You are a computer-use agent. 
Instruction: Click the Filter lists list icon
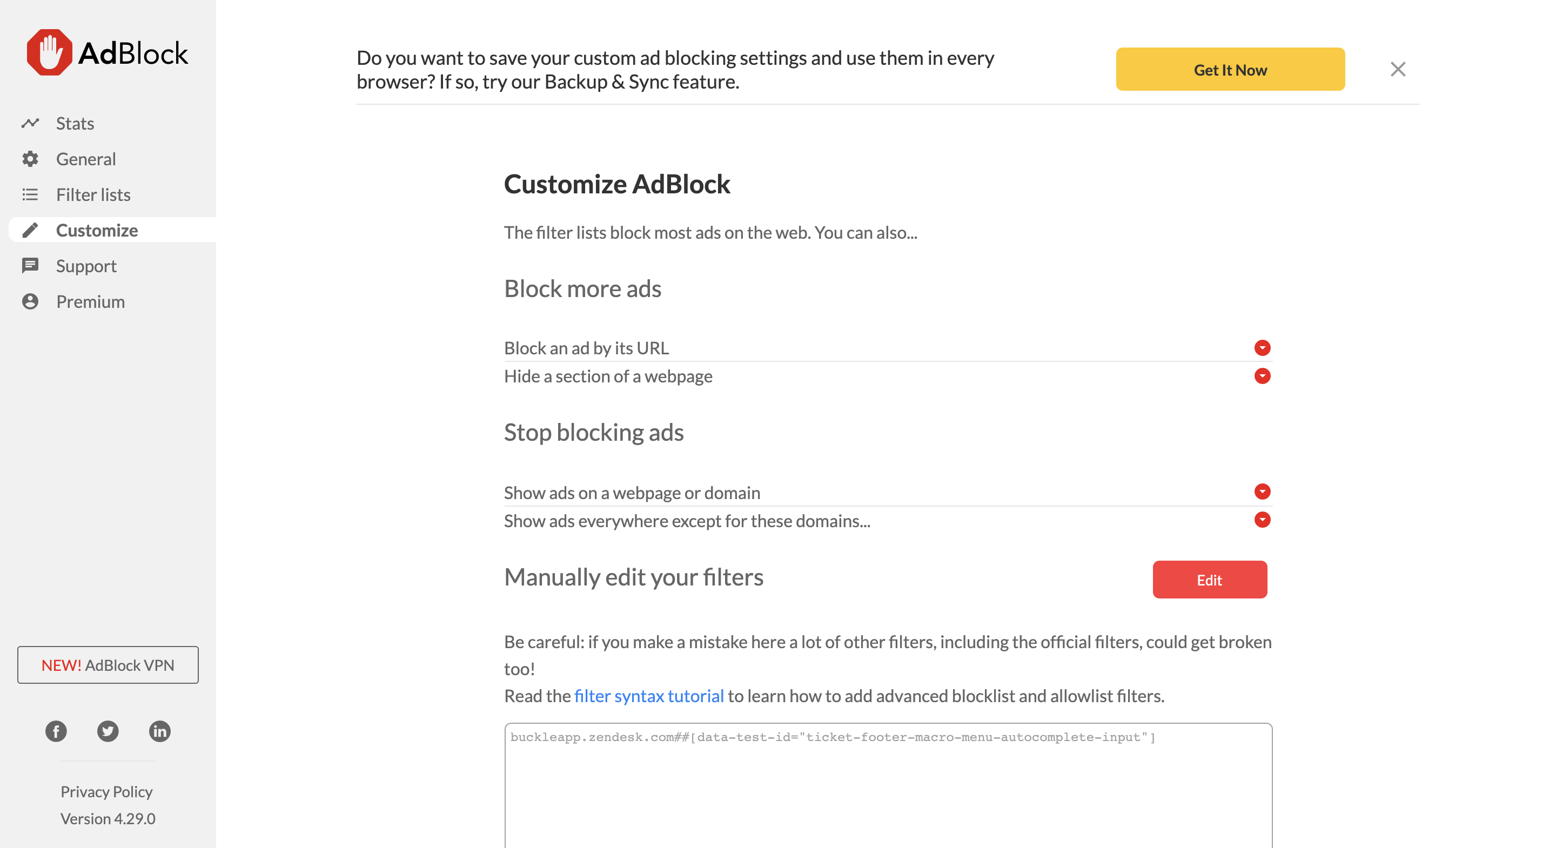30,194
